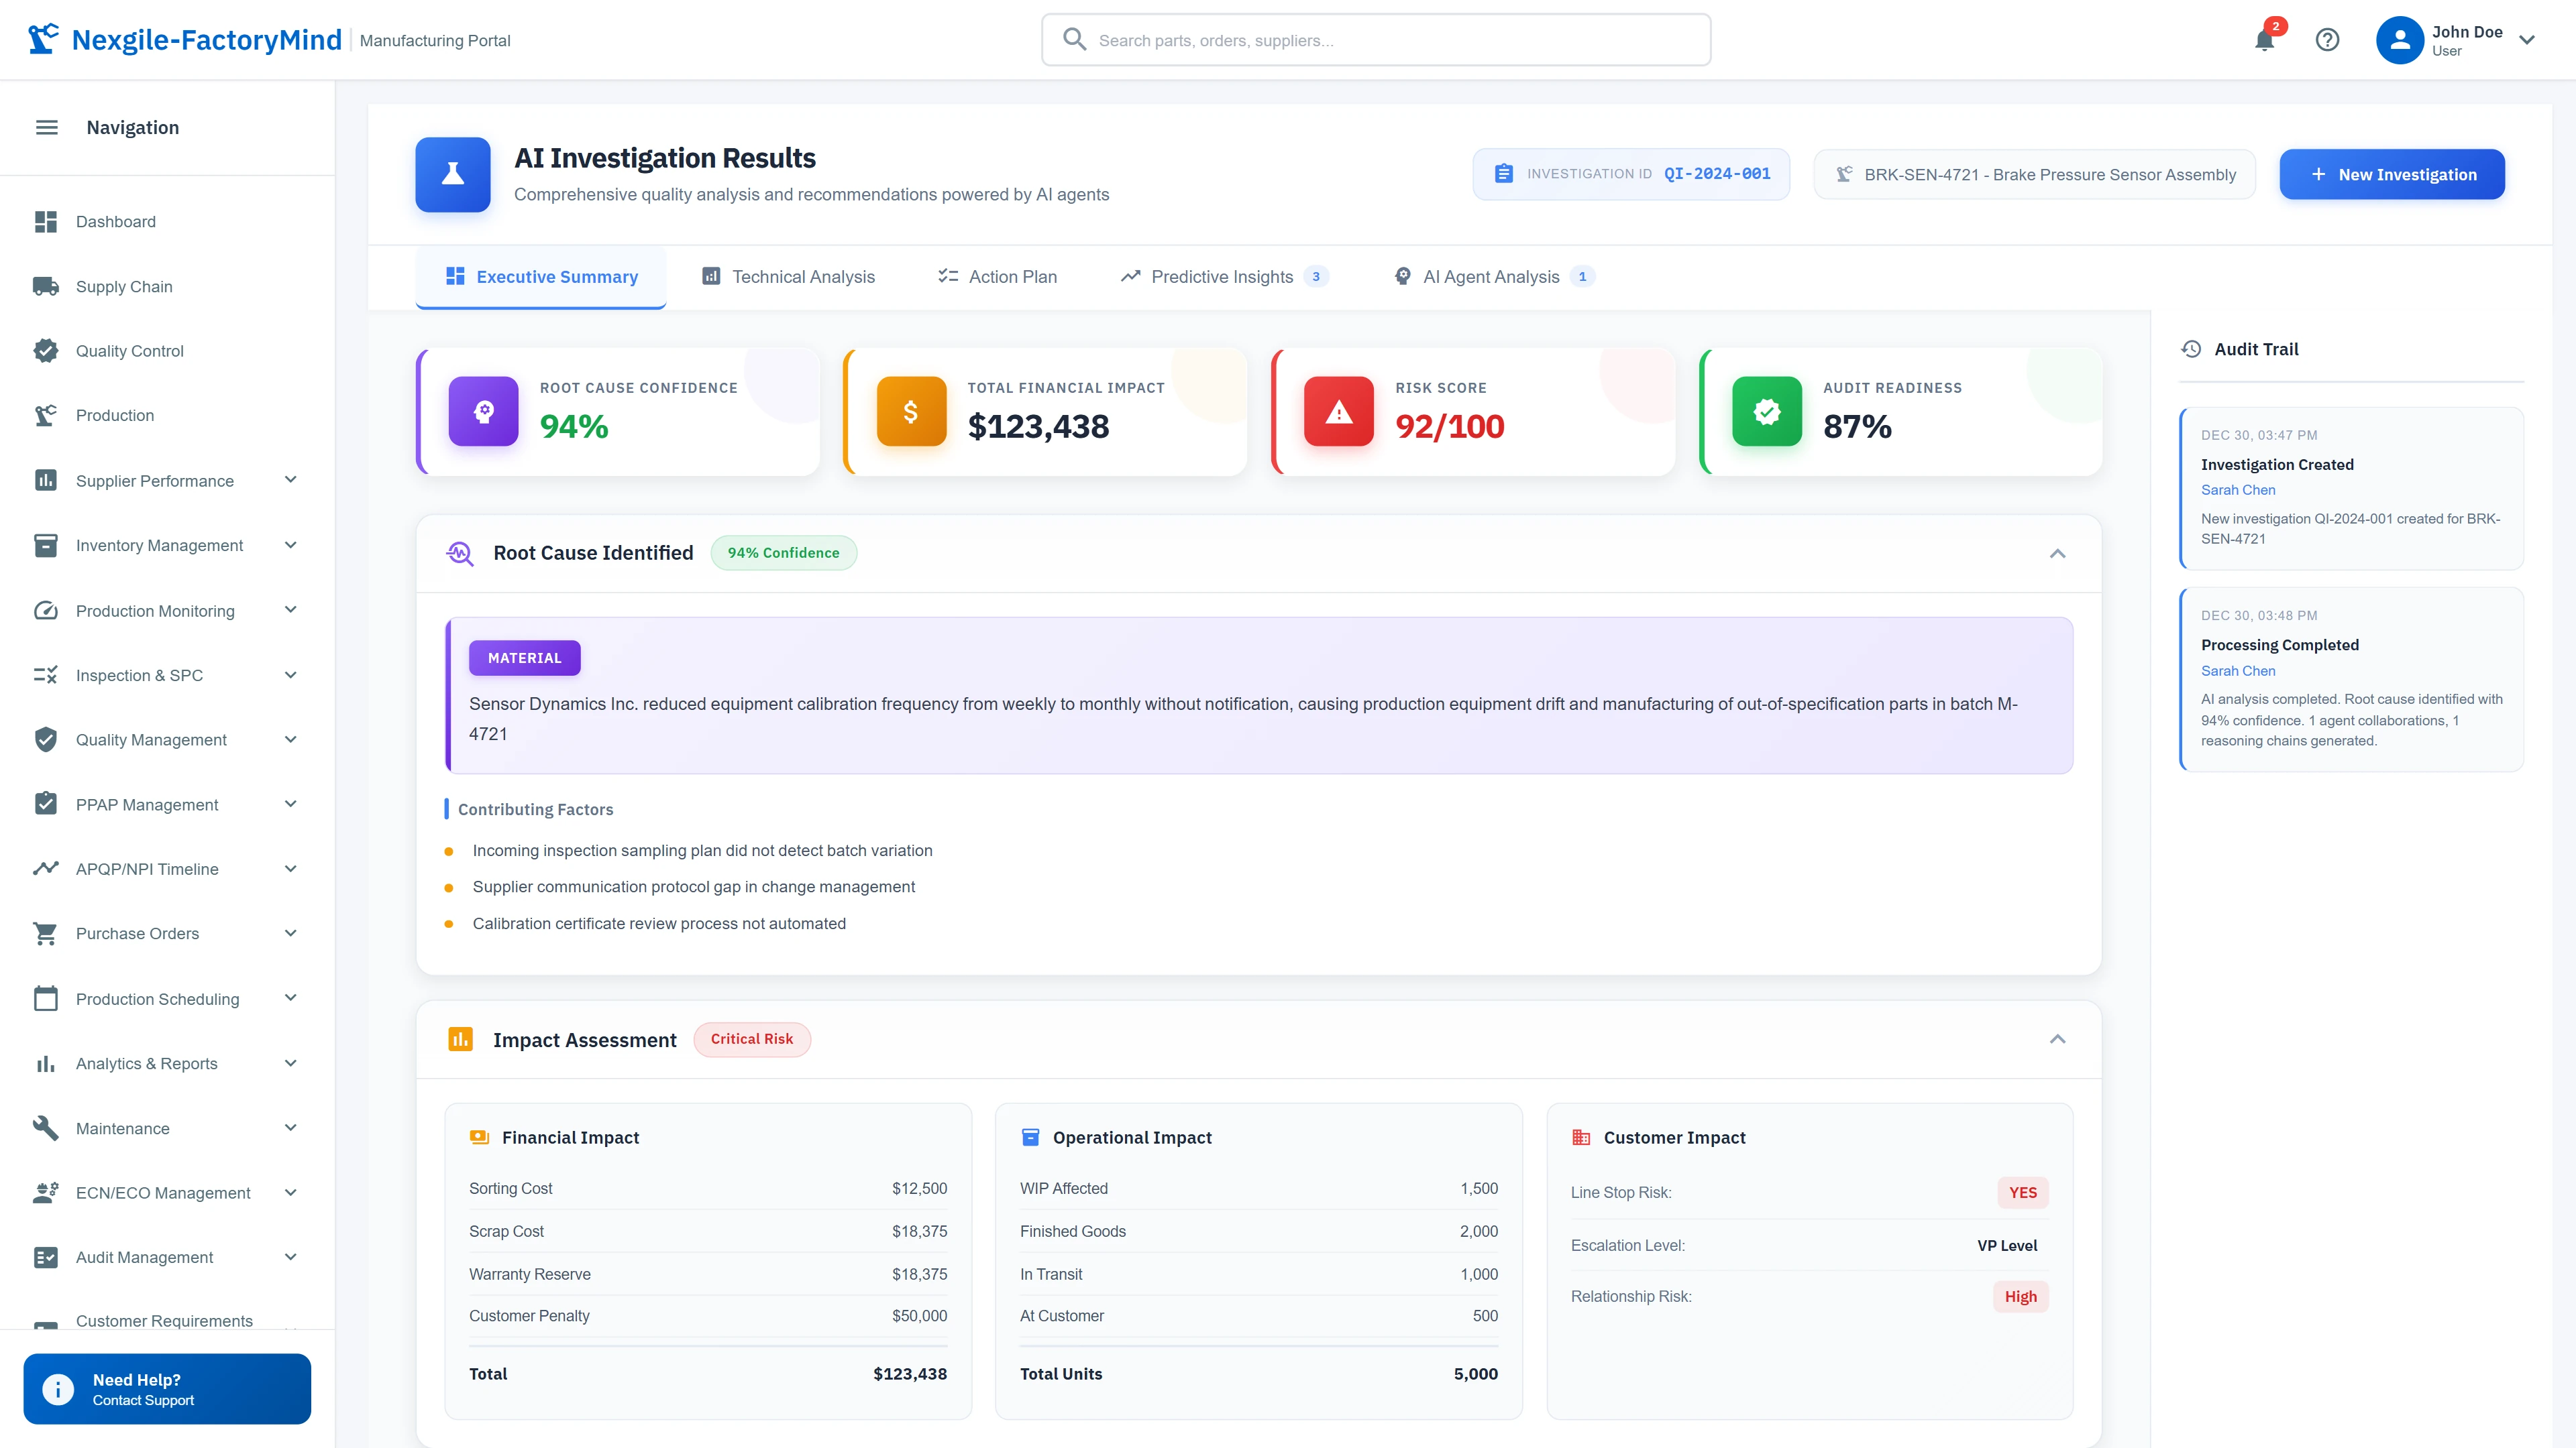Open the Predictive Insights tab
The image size is (2576, 1448).
point(1222,277)
